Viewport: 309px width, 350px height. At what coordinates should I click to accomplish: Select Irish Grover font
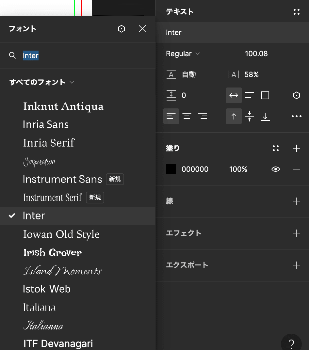coord(53,252)
